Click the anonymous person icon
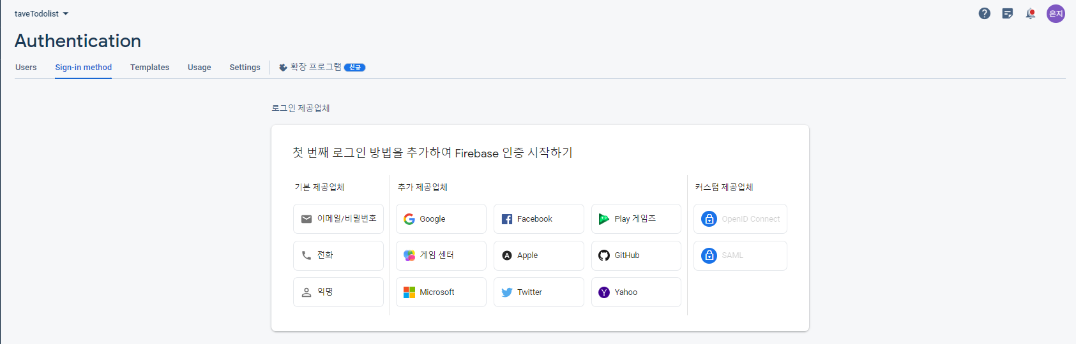1076x344 pixels. 307,292
